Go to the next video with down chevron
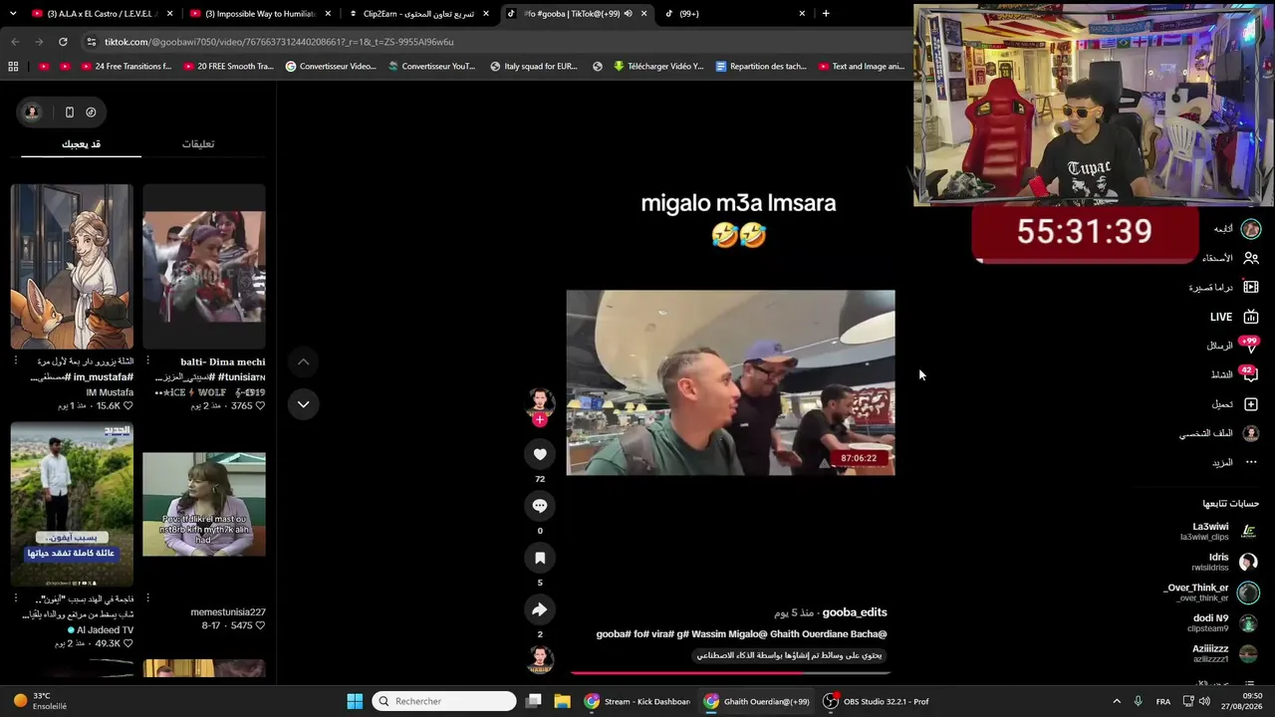Screen dimensions: 1275x717 (x=303, y=403)
